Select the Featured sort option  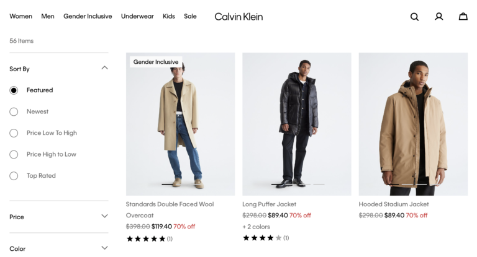tap(14, 90)
